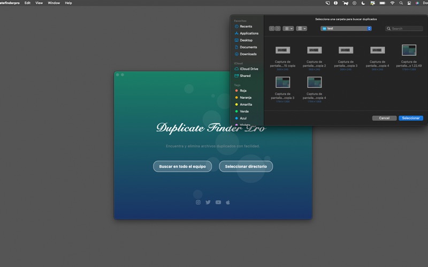This screenshot has width=428, height=267.
Task: Open the Edit menu
Action: pos(27,3)
